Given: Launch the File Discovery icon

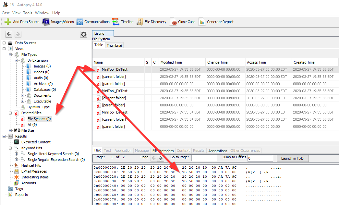Looking at the screenshot, I should (x=140, y=22).
